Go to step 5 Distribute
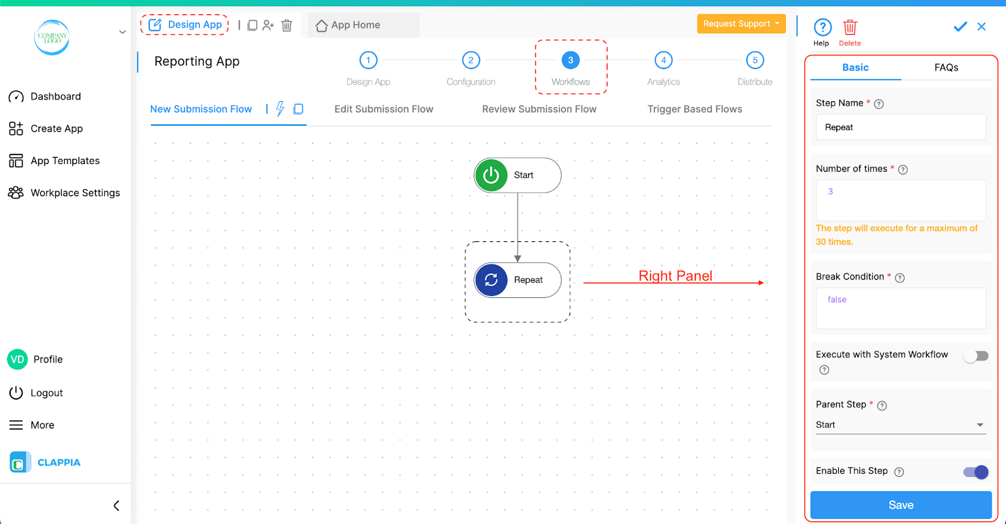 coord(755,60)
